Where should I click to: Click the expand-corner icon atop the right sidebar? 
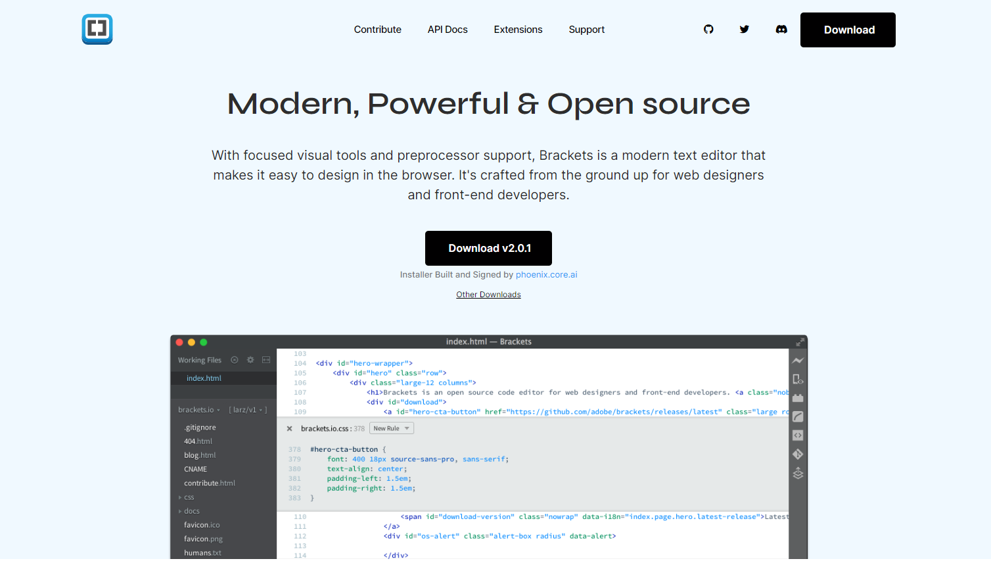tap(800, 341)
